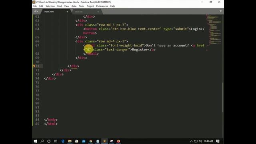Image resolution: width=256 pixels, height=144 pixels.
Task: Open Google Chrome from taskbar
Action: coord(91,141)
